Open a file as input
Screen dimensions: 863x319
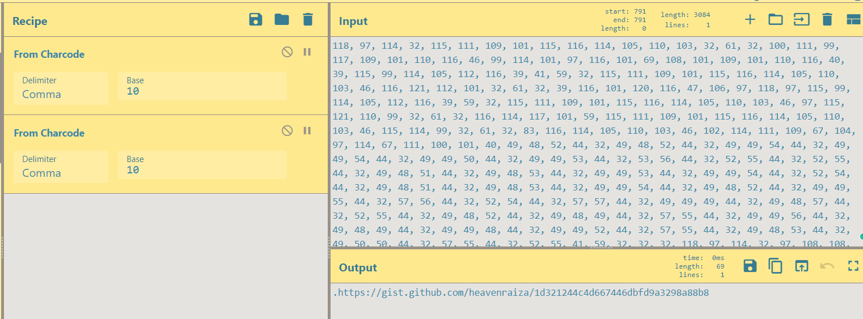(801, 20)
